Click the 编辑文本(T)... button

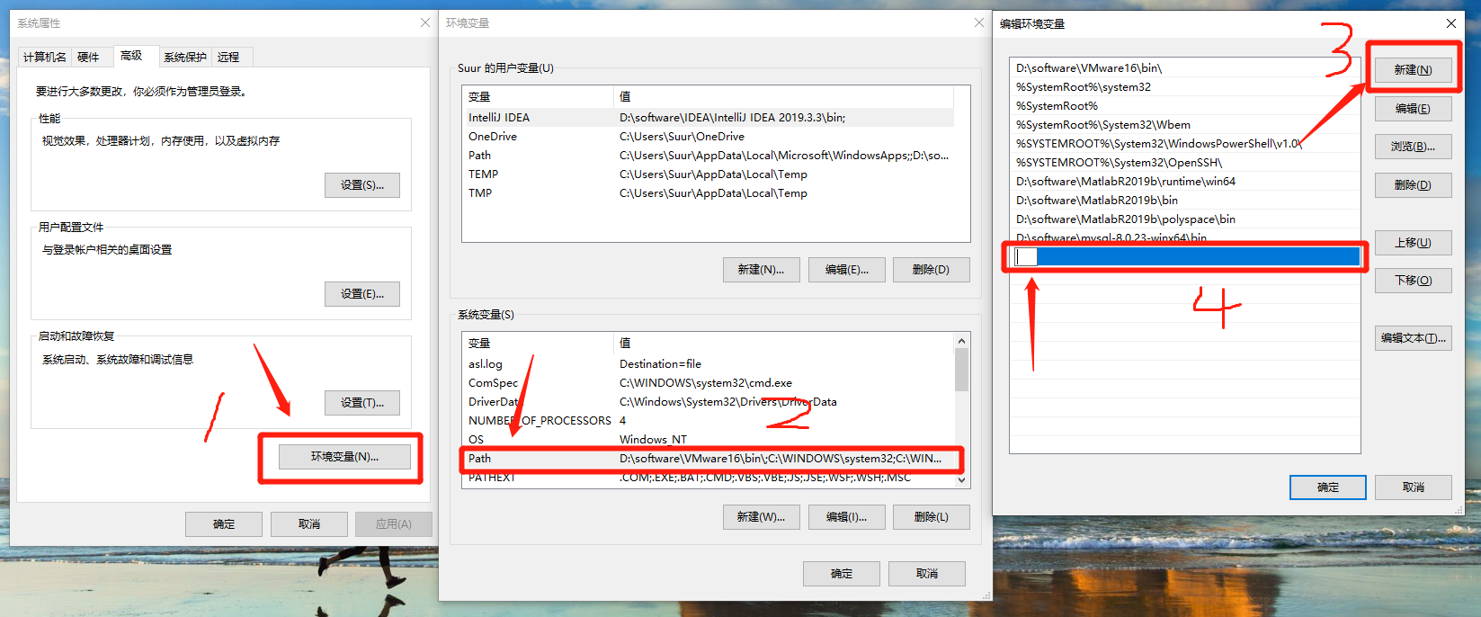click(1413, 338)
